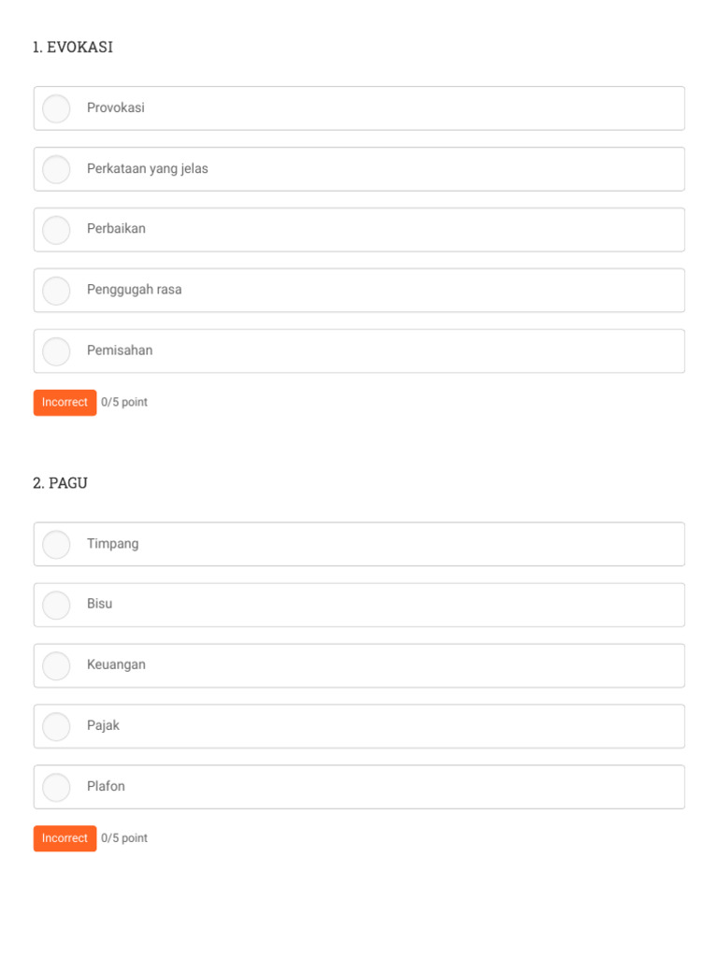This screenshot has height=957, width=718.
Task: Choose the Timpang radio button
Action: (x=56, y=544)
